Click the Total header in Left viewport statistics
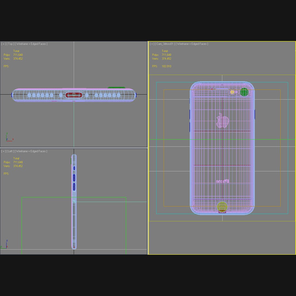The image size is (296, 296). (x=16, y=158)
